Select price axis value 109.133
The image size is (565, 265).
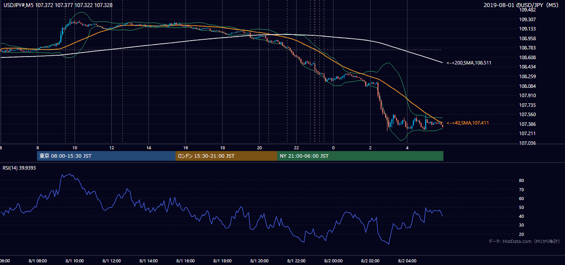click(527, 29)
